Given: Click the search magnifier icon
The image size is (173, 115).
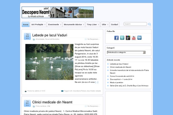Looking at the screenshot, I should point(150,24).
